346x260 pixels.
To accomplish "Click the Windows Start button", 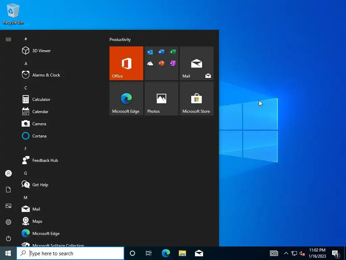I will click(8, 253).
